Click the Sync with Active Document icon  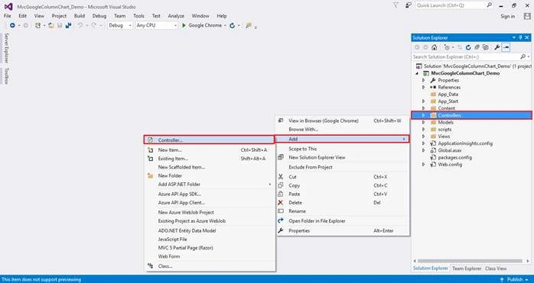click(x=460, y=47)
